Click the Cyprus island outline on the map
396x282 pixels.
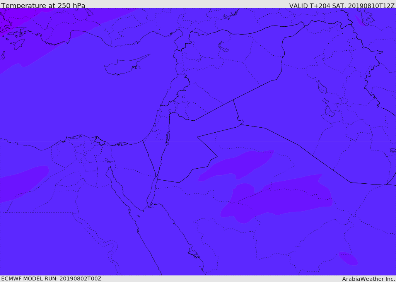127,65
